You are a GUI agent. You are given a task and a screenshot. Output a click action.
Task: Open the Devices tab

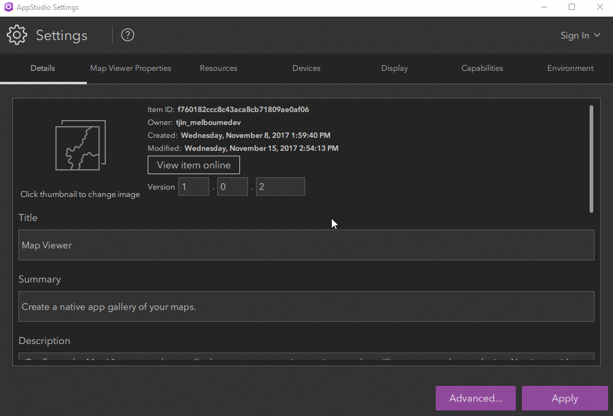306,68
